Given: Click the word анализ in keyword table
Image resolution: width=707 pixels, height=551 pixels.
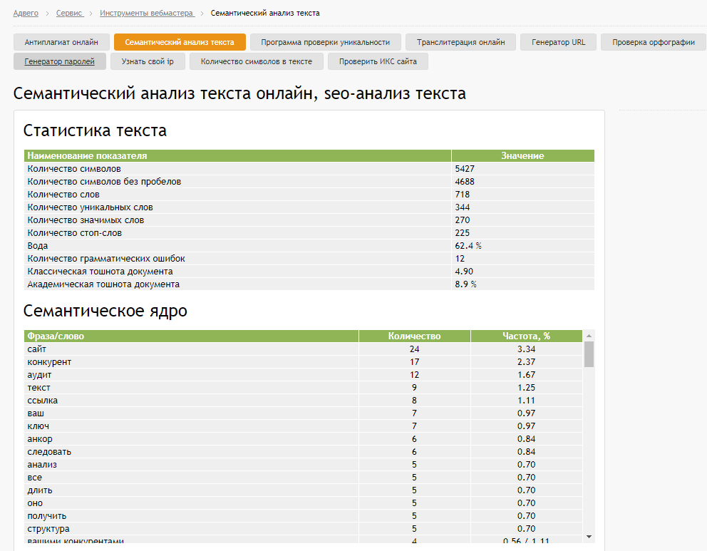Looking at the screenshot, I should click(42, 465).
